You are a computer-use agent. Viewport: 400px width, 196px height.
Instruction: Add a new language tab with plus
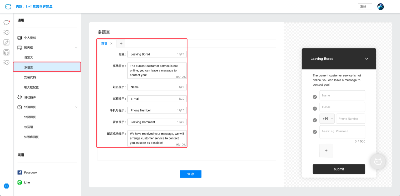coord(121,44)
